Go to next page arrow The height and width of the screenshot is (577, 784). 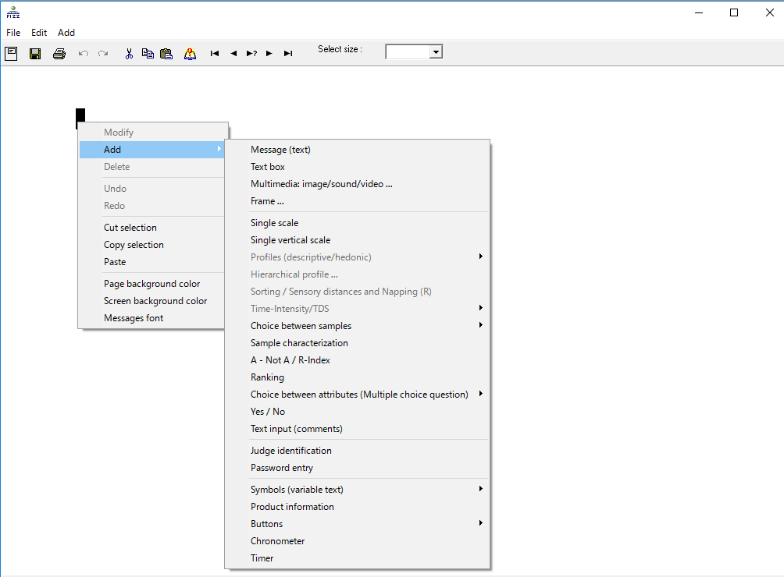269,53
